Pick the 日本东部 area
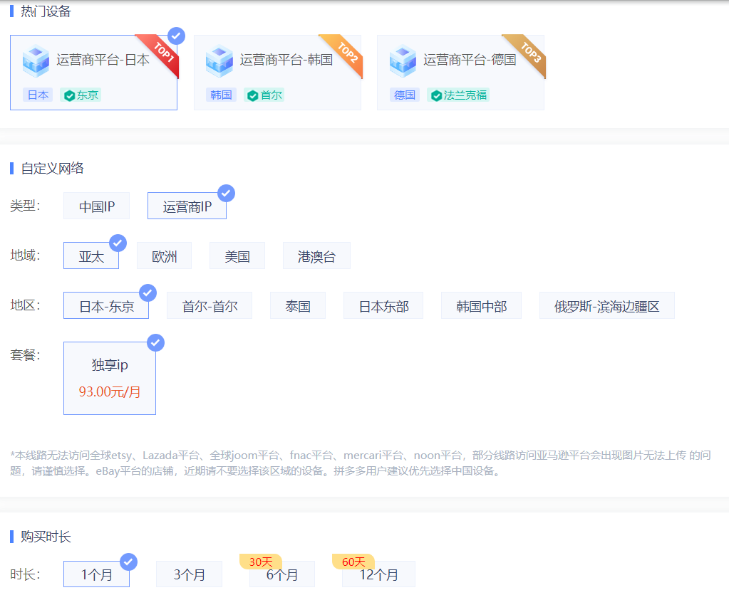The height and width of the screenshot is (600, 729). coord(383,305)
